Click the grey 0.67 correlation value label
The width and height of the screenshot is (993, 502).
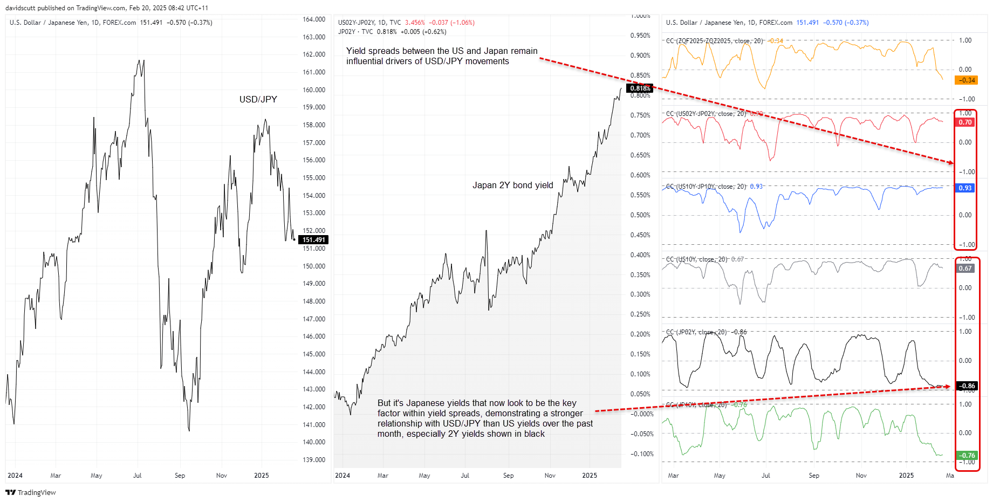(x=965, y=269)
